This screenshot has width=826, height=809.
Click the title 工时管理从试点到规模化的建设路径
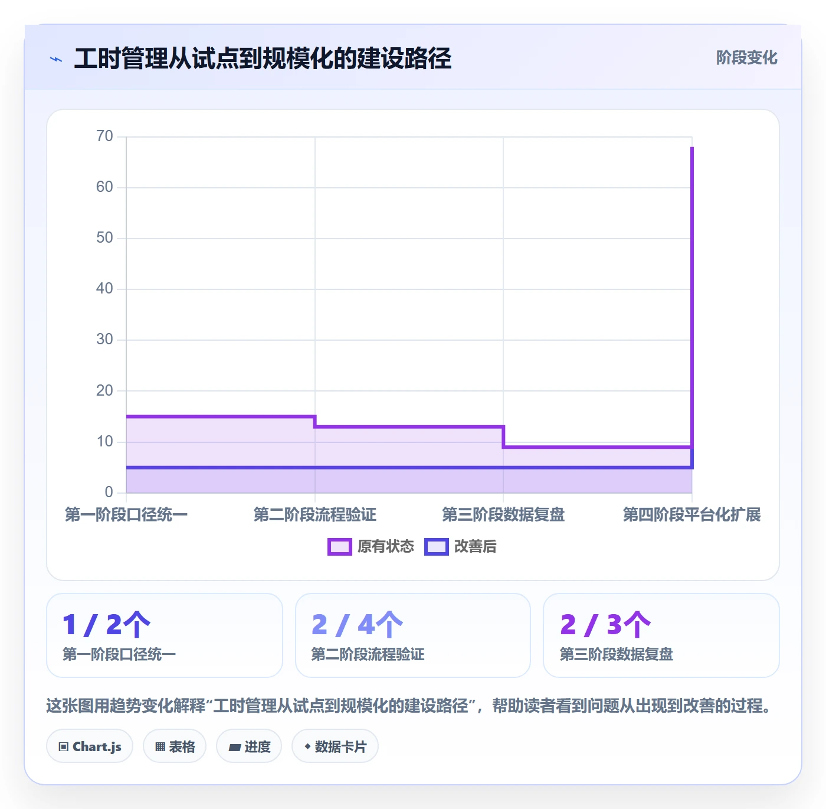(263, 58)
